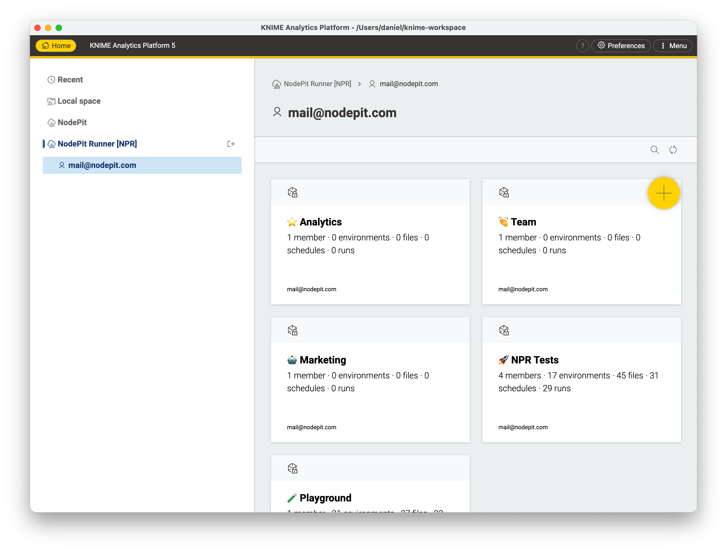Open search in the space explorer
Screen dimensions: 727x552
pyautogui.click(x=655, y=149)
